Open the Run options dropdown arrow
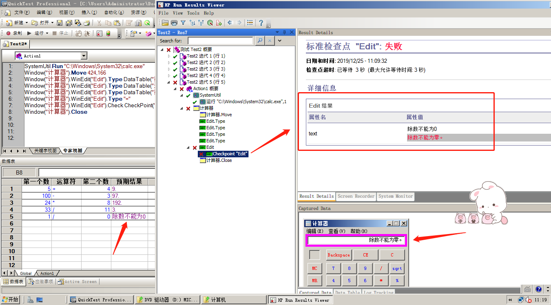The width and height of the screenshot is (551, 305). pyautogui.click(x=47, y=33)
